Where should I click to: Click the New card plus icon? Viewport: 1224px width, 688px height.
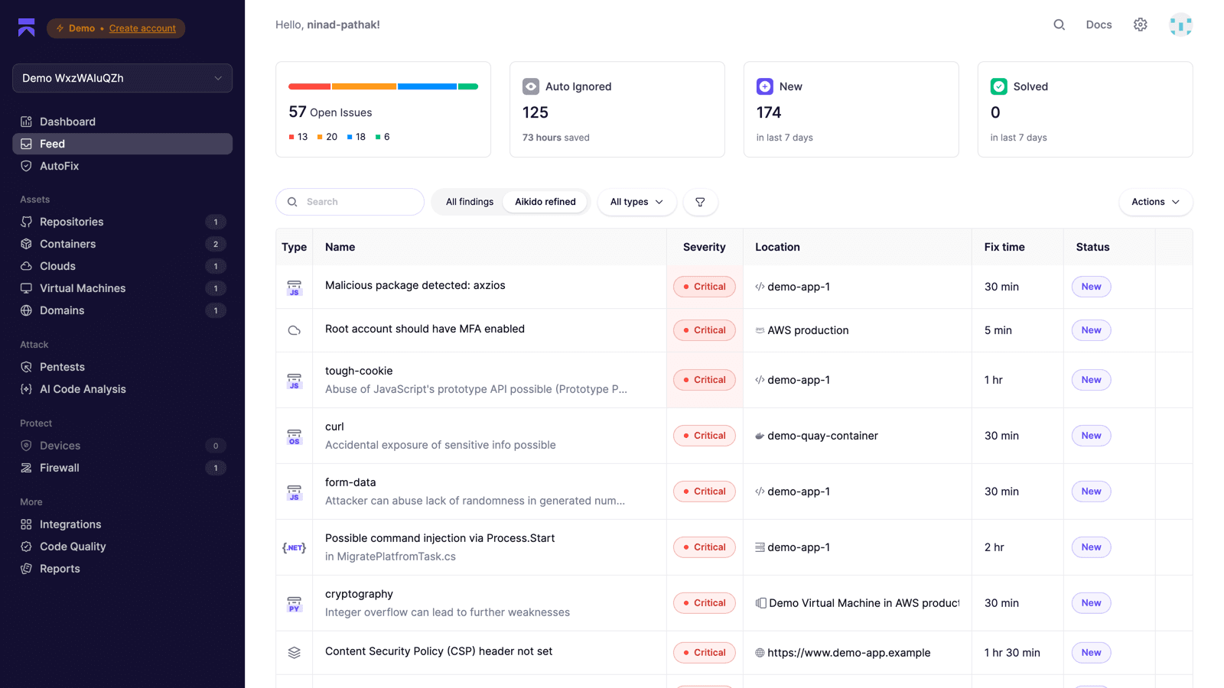pos(765,86)
